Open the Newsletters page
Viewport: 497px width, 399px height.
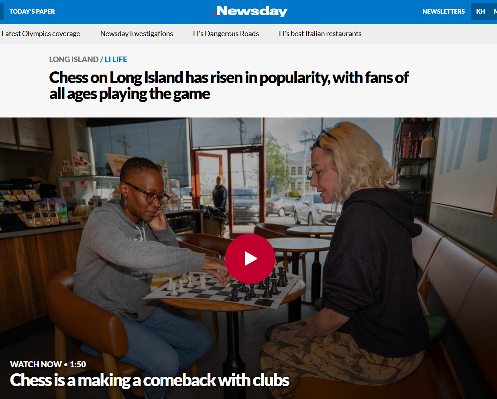(x=444, y=12)
